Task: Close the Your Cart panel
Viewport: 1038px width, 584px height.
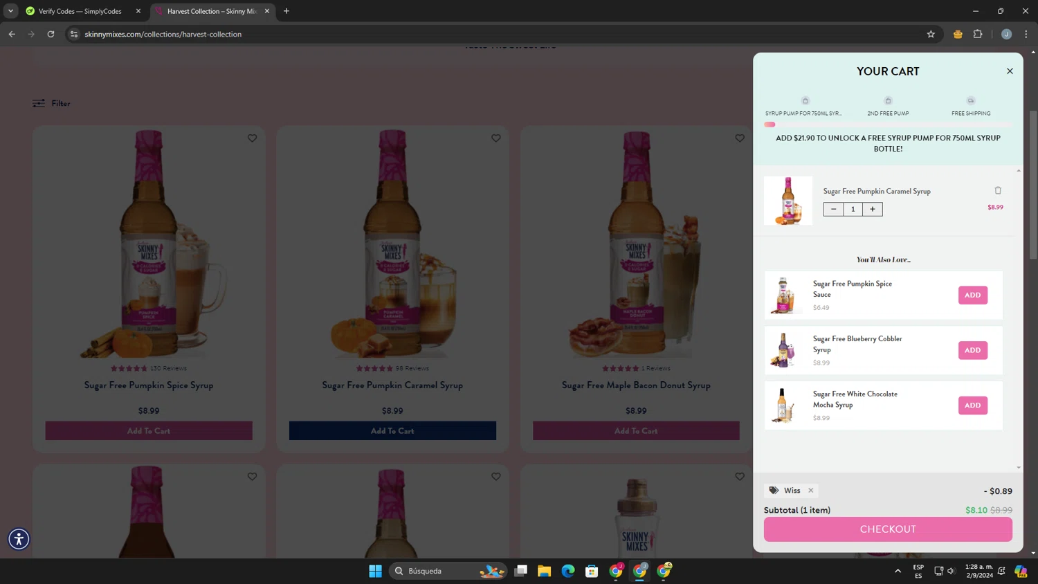Action: pyautogui.click(x=1010, y=71)
